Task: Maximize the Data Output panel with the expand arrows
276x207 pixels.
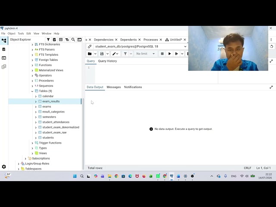Action: coord(271,87)
